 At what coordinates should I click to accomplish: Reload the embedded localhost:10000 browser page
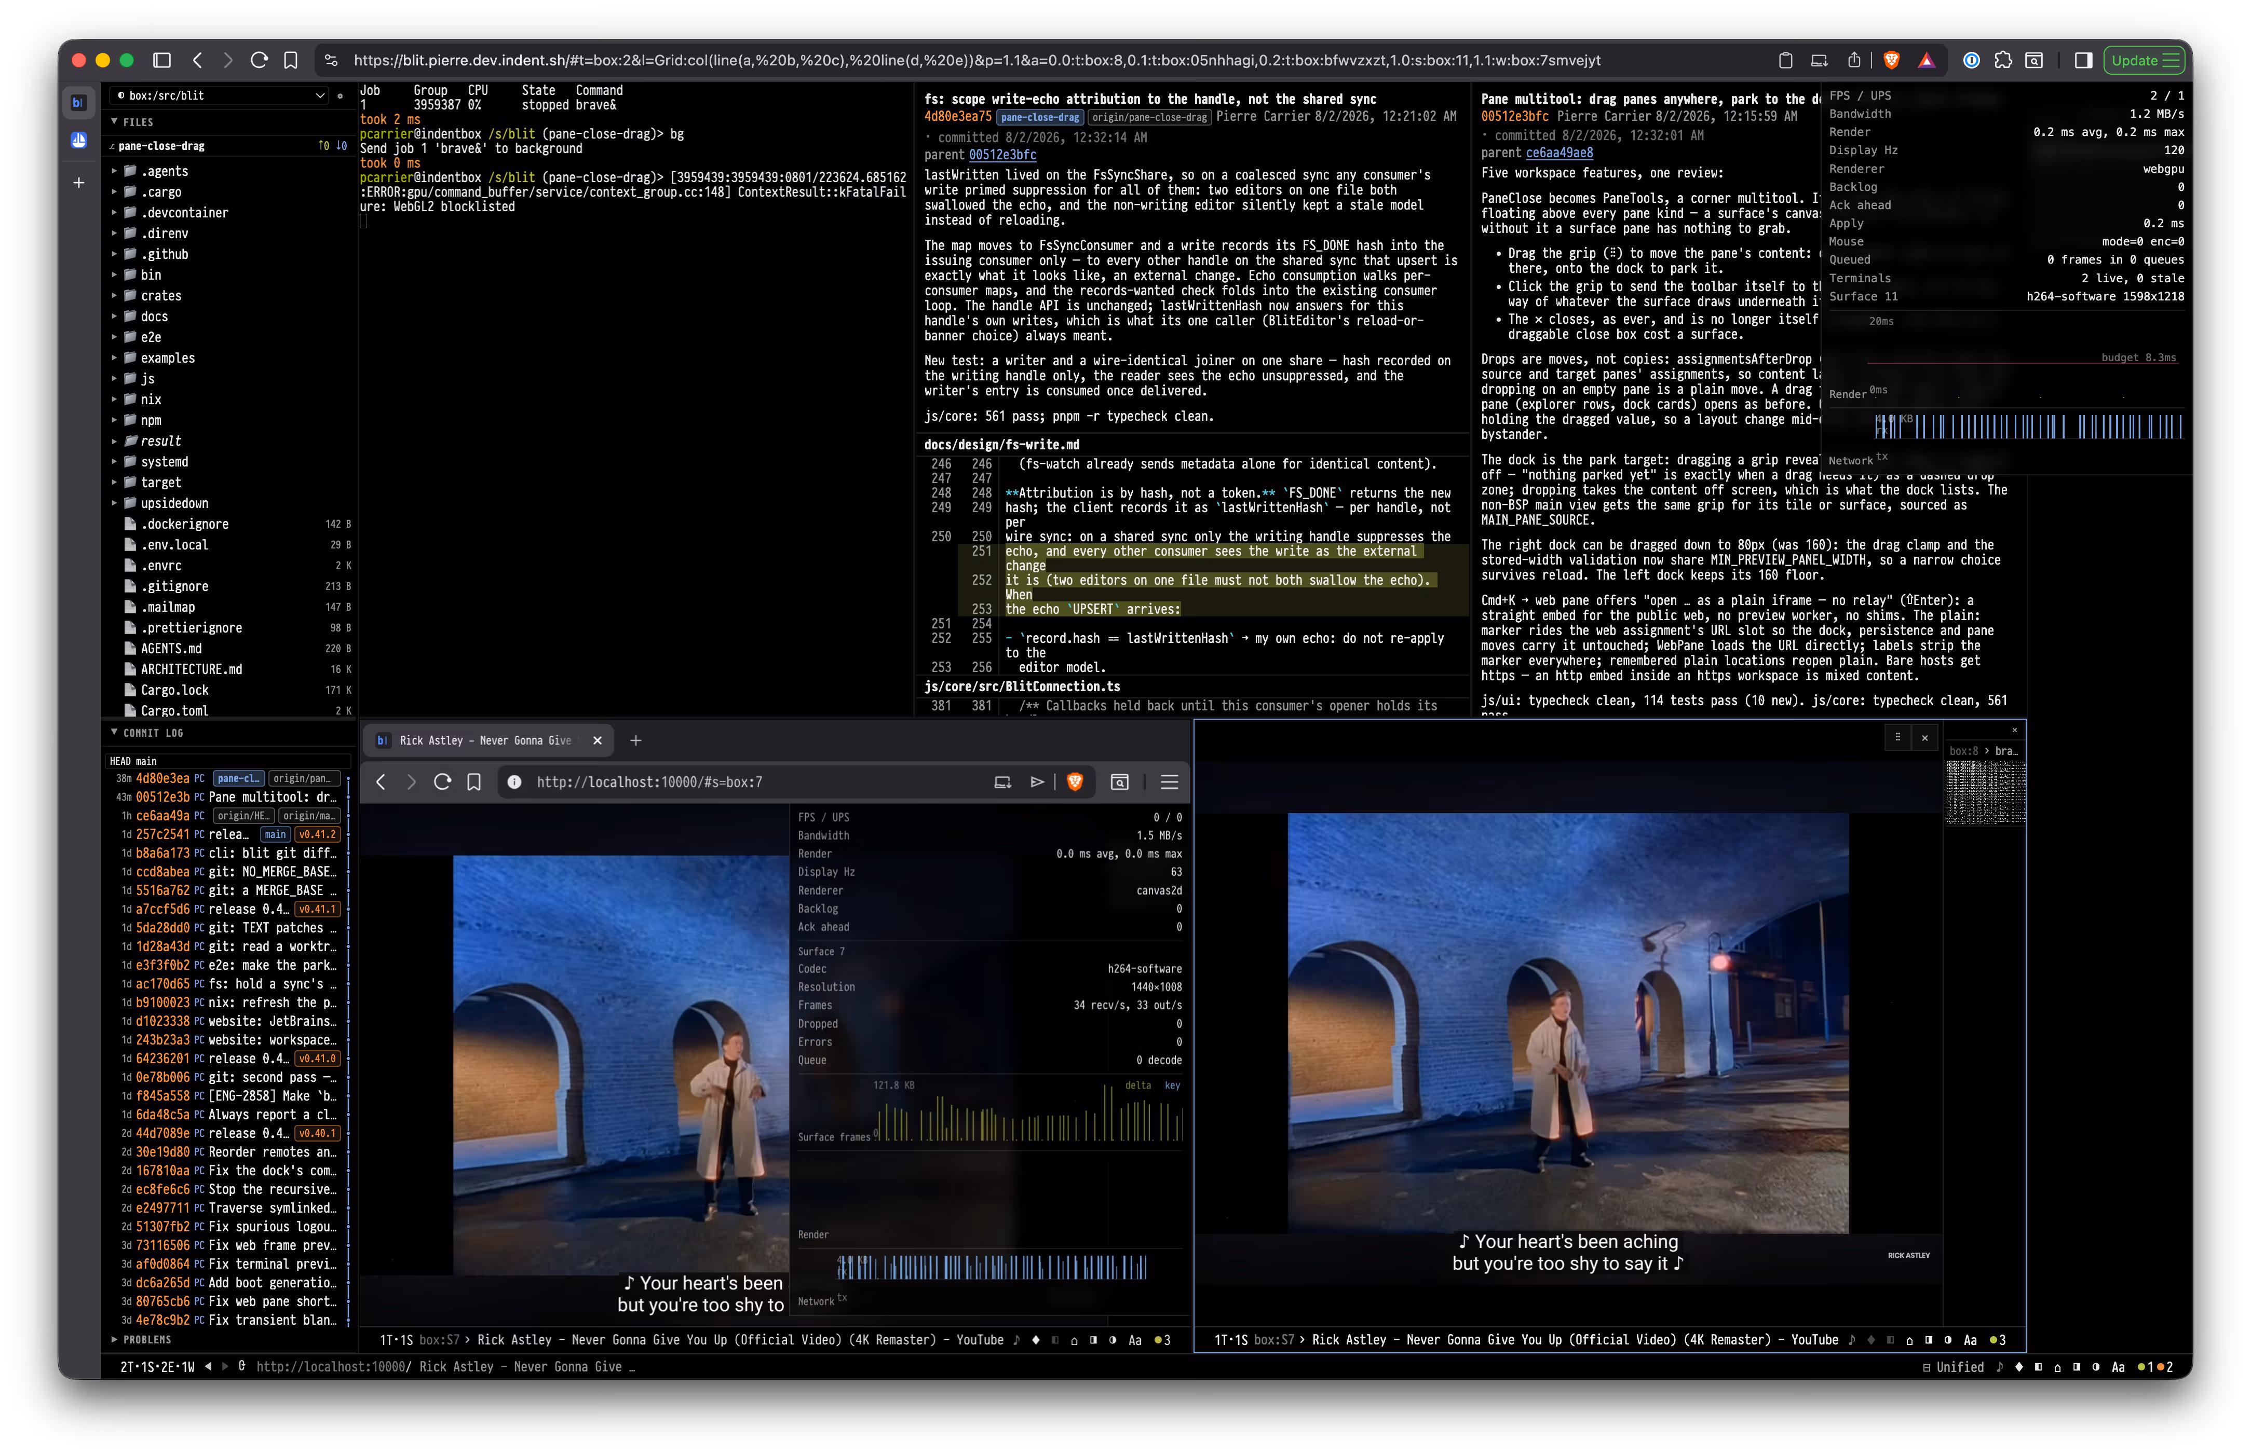tap(442, 782)
